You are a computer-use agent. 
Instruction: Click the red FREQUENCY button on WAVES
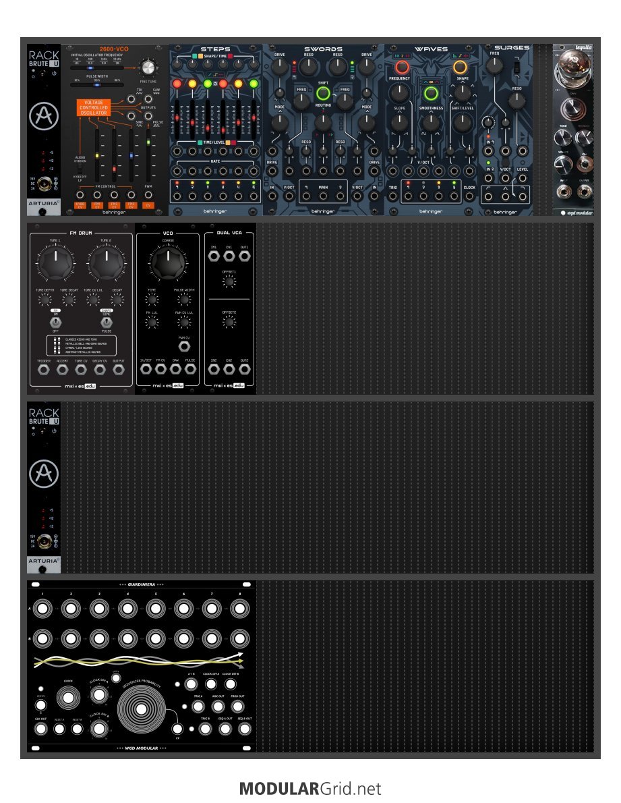[402, 67]
